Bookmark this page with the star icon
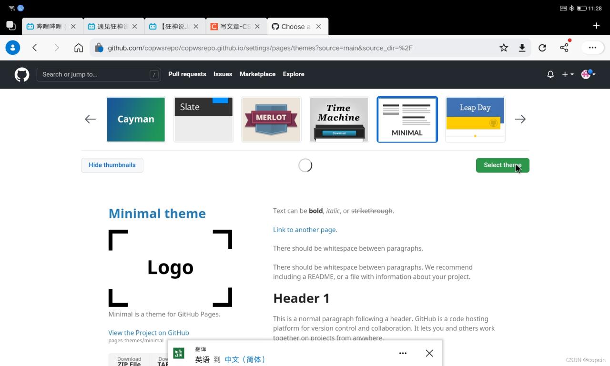The width and height of the screenshot is (610, 366). (x=504, y=48)
